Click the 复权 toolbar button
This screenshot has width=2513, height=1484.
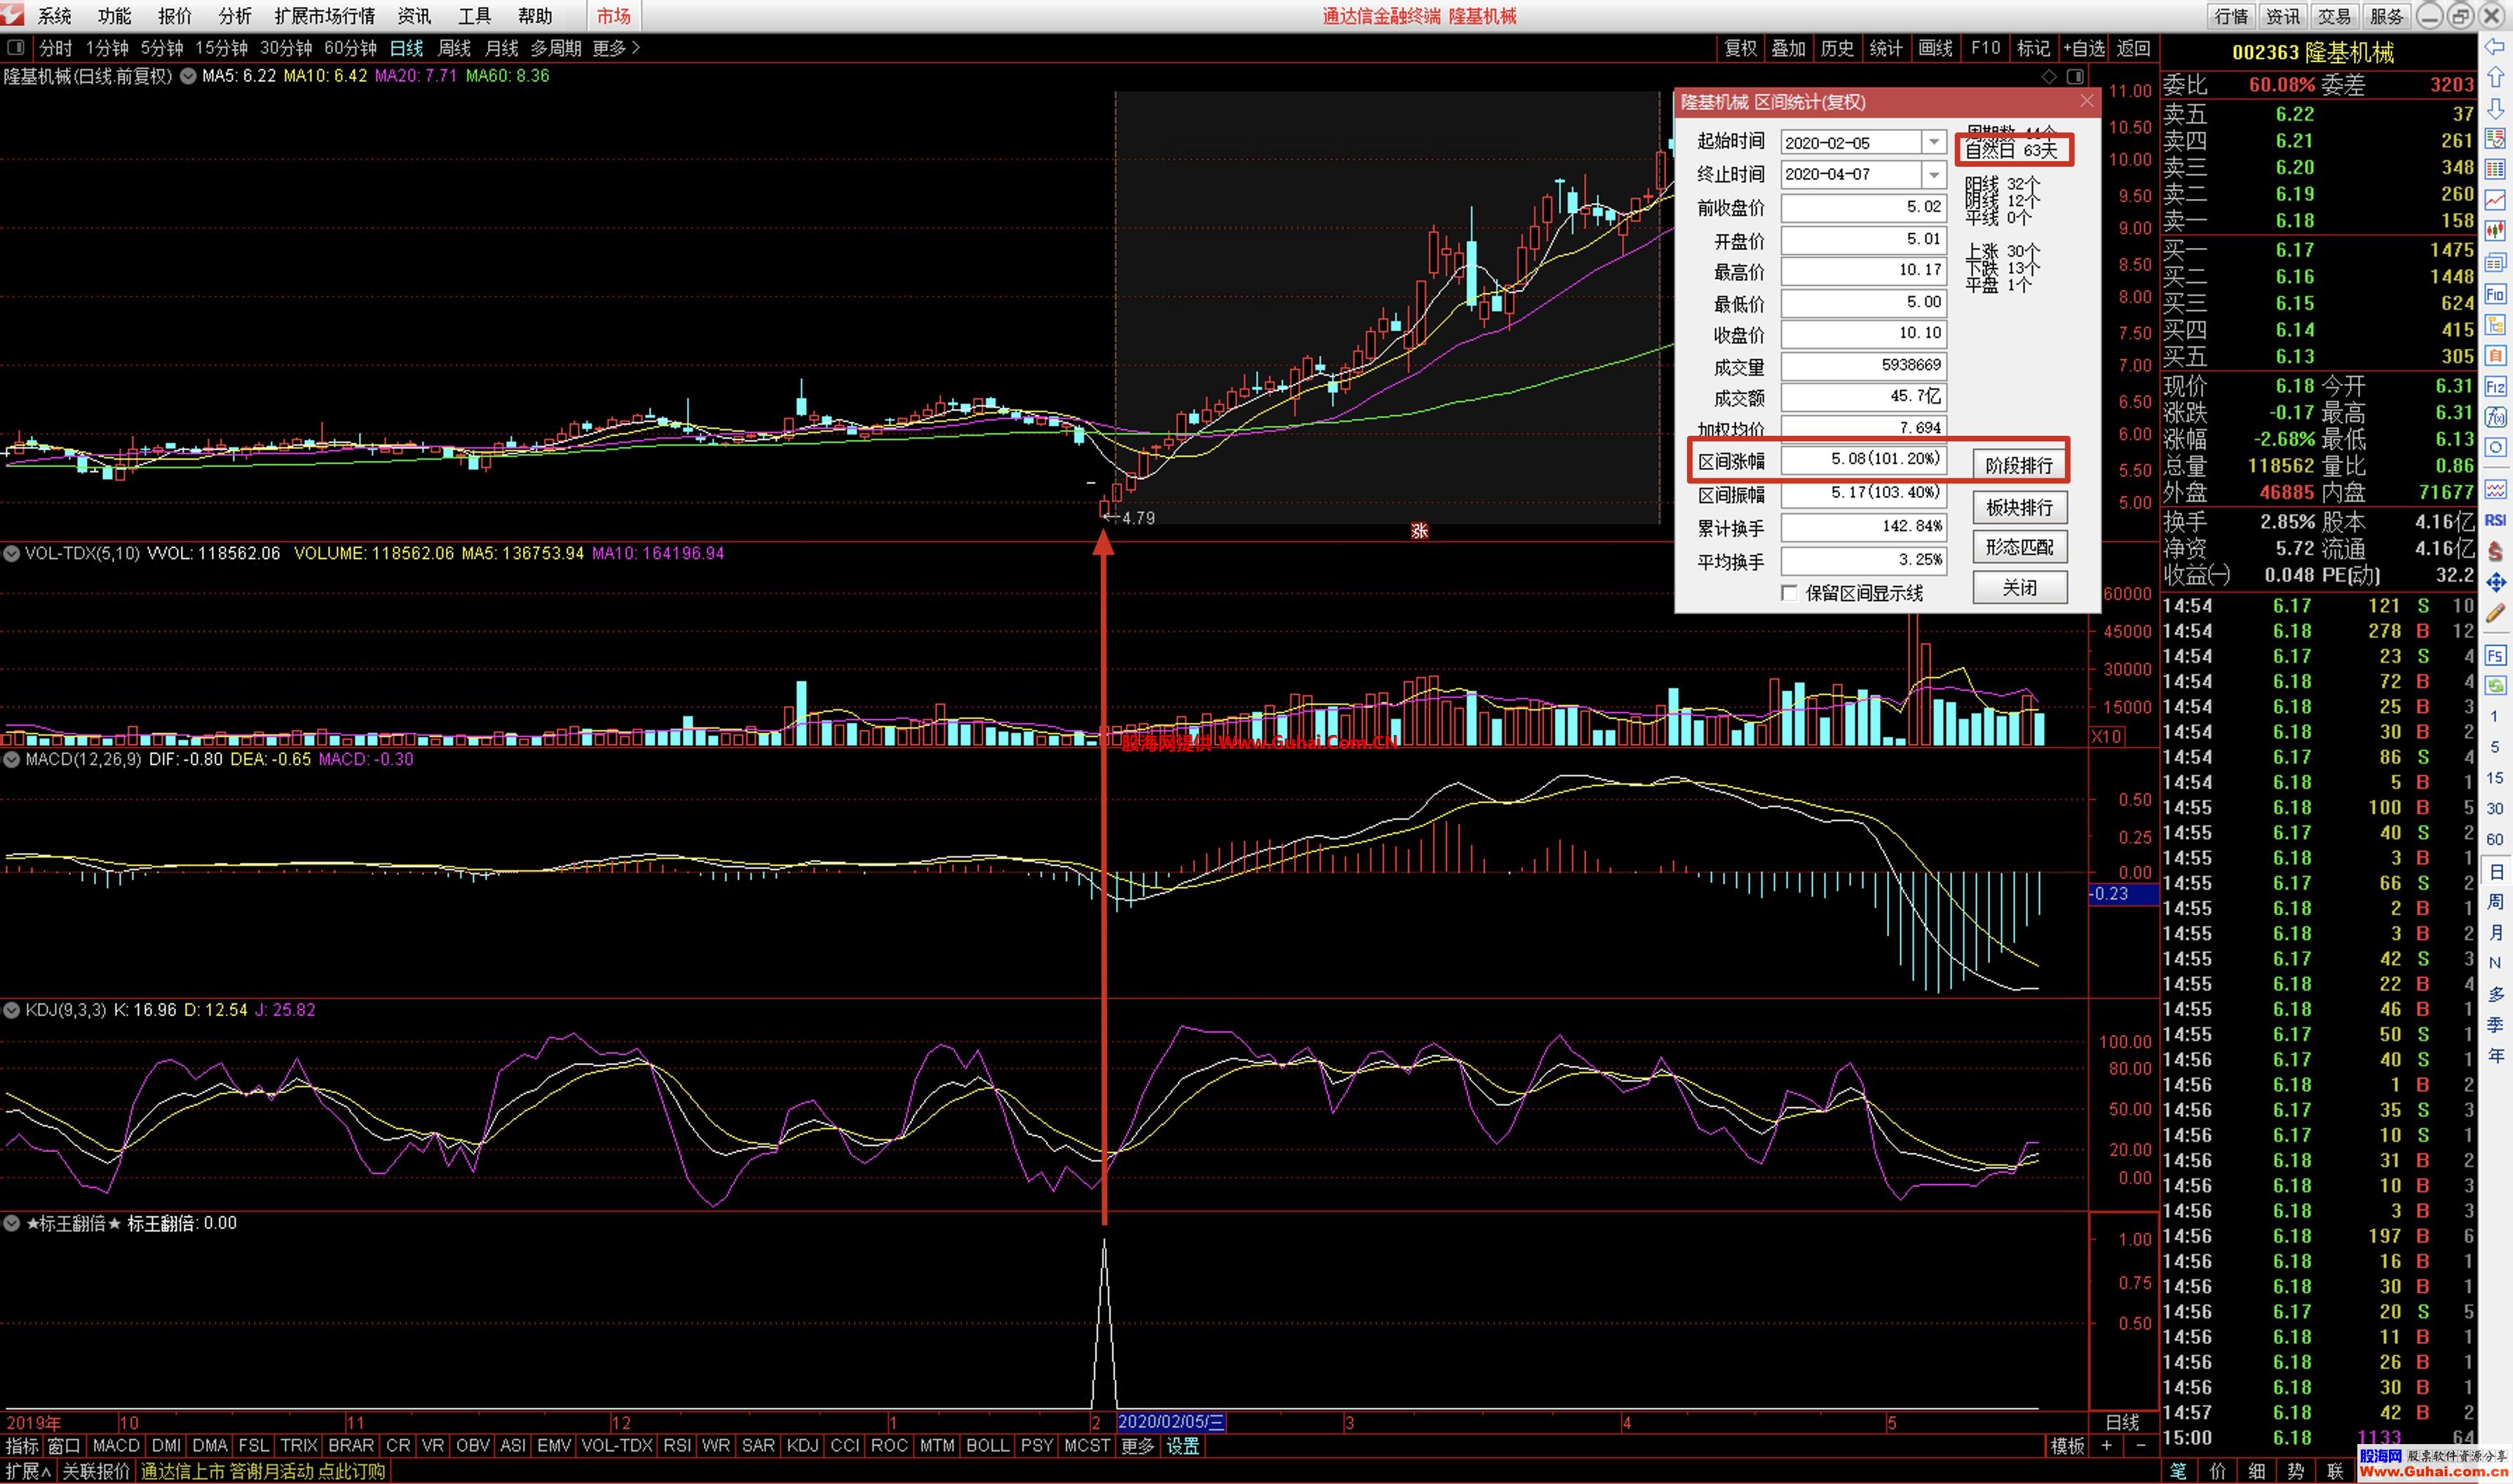[1741, 48]
